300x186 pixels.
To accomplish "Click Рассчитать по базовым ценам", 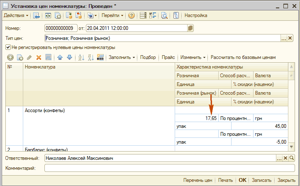I will [243, 57].
